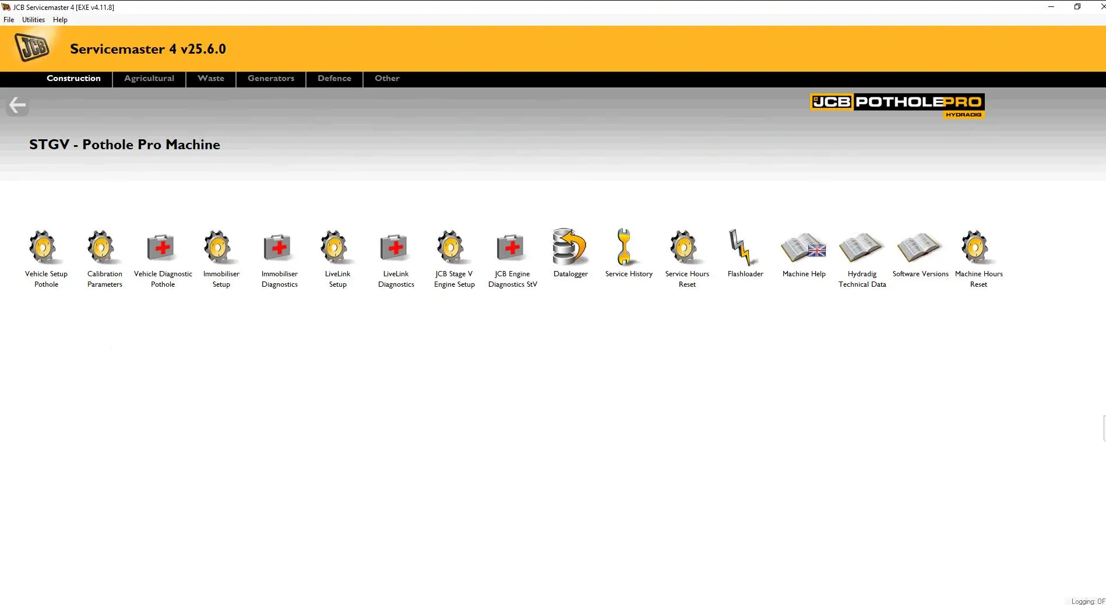The height and width of the screenshot is (605, 1106).
Task: Open Software Versions book icon
Action: tap(920, 247)
